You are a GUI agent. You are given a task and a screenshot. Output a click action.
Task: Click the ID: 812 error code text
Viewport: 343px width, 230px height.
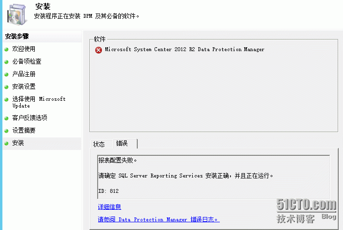coord(109,191)
